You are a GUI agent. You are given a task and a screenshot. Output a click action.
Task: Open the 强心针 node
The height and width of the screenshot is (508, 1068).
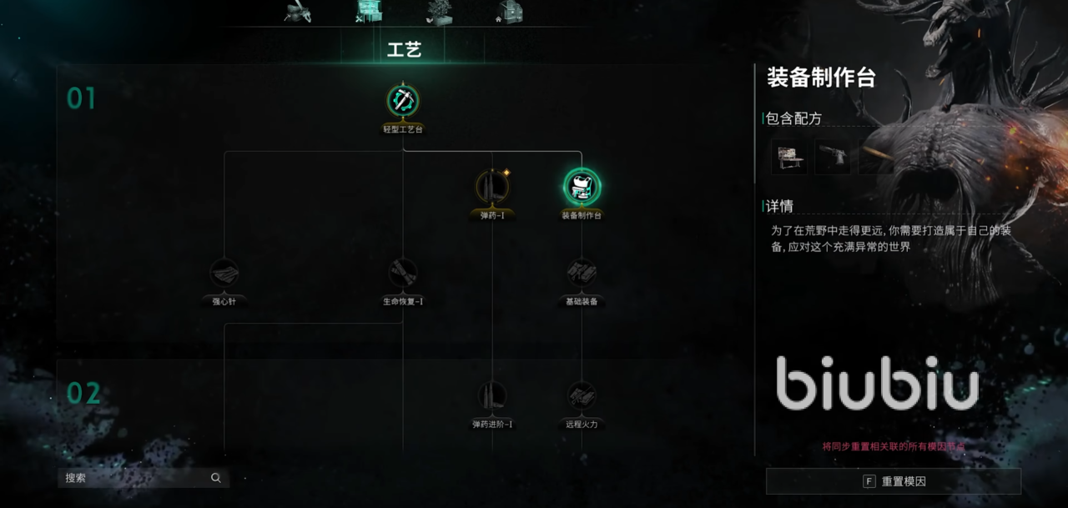click(224, 273)
